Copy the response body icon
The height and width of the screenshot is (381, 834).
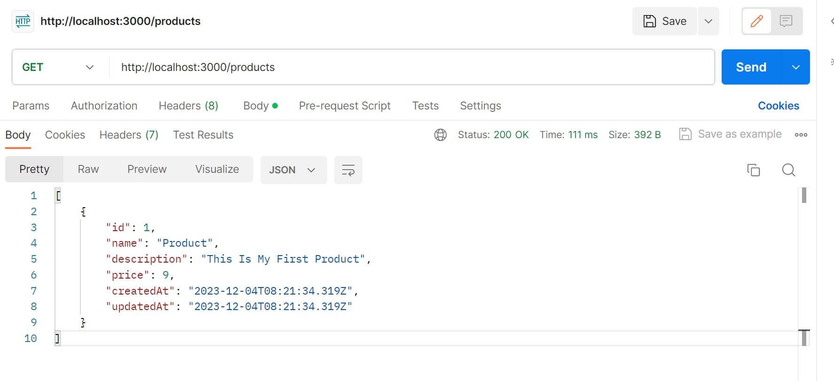(x=754, y=170)
